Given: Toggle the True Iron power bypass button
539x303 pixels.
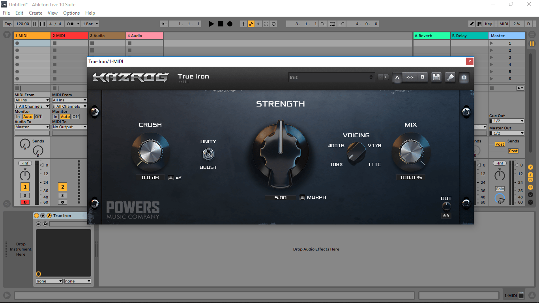Looking at the screenshot, I should point(464,77).
